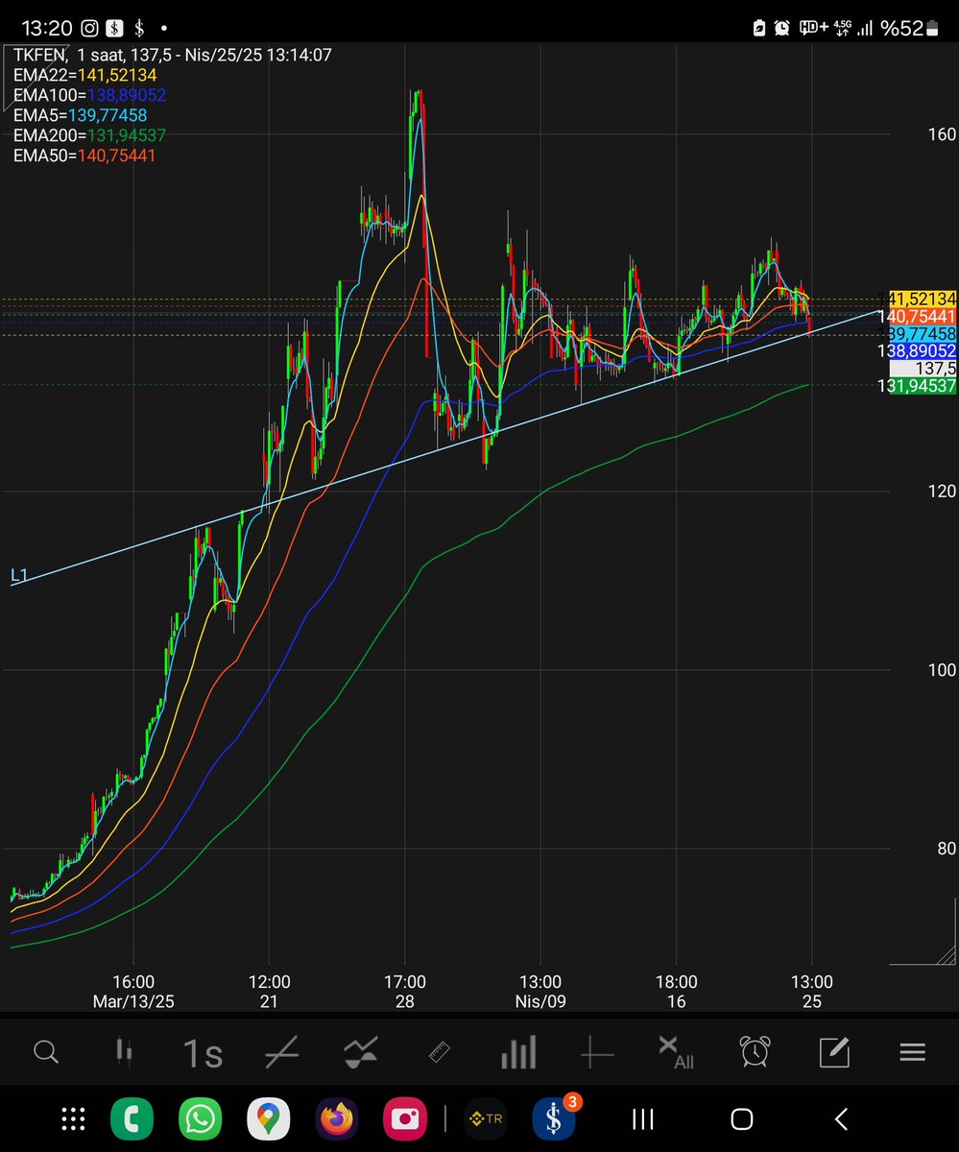The height and width of the screenshot is (1152, 959).
Task: Click the EMA22=141,52134 legend entry
Action: 84,74
